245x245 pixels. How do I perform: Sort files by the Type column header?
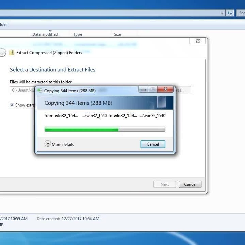point(78,34)
